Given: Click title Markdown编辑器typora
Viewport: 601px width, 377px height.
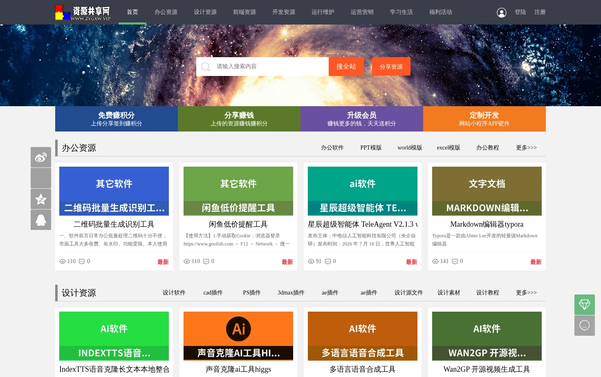Looking at the screenshot, I should pos(487,224).
